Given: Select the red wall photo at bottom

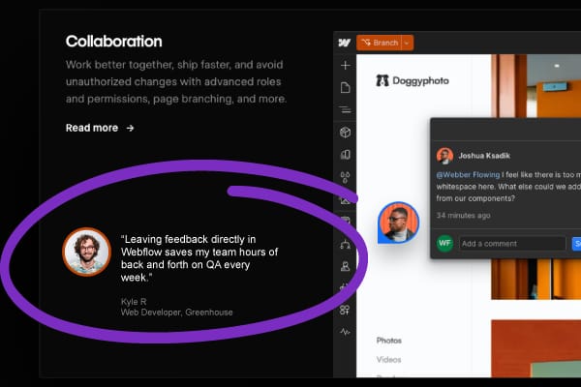Looking at the screenshot, I should click(x=535, y=349).
